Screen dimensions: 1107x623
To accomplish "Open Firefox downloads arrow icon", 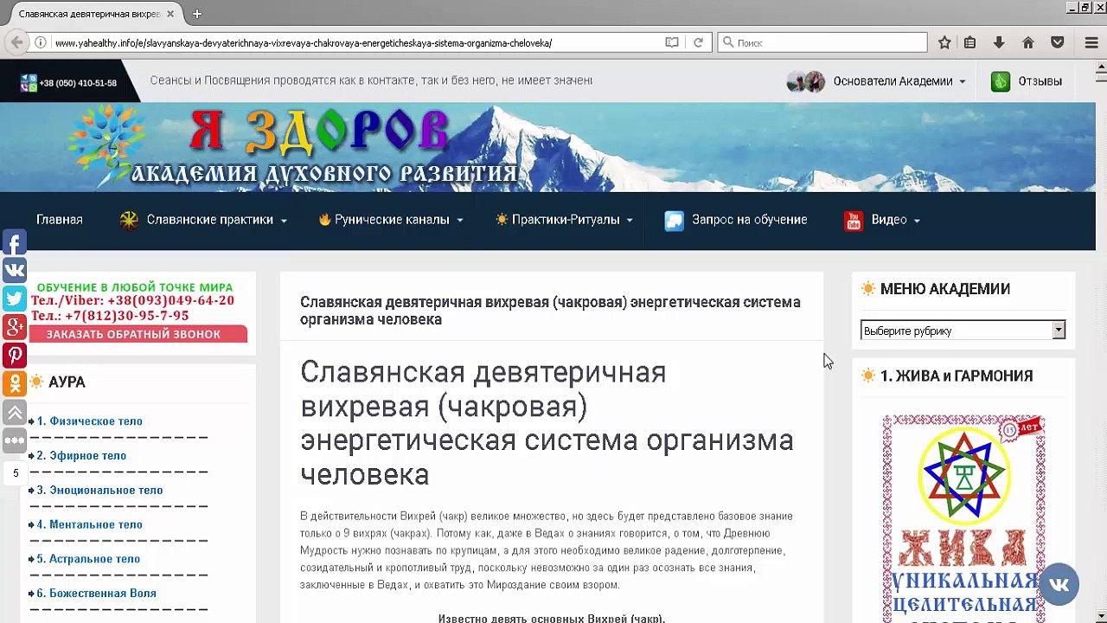I will tap(999, 42).
